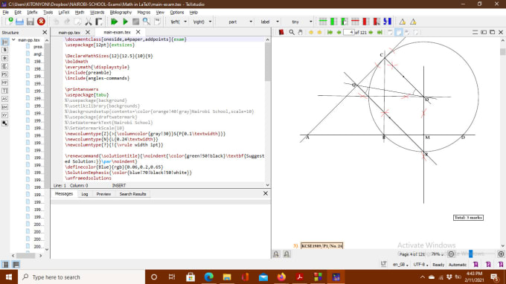Screen dimensions: 506x284
Task: Click the single green Compile arrow
Action: 125,22
